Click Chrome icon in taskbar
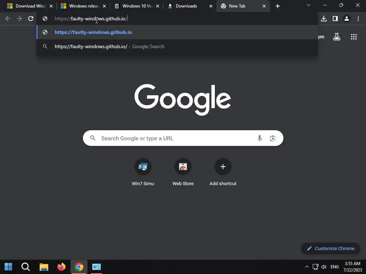Viewport: 366px width, 274px height. click(79, 267)
